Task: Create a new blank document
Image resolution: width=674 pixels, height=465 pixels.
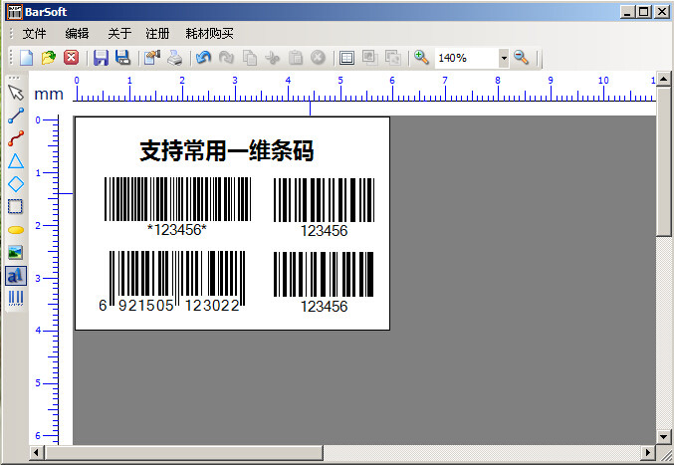Action: click(x=27, y=58)
